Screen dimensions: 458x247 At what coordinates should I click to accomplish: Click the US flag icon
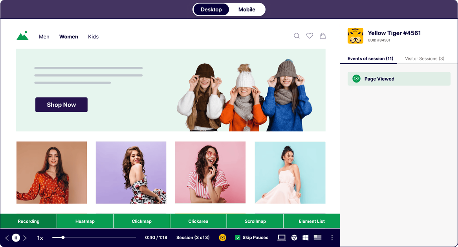[317, 238]
